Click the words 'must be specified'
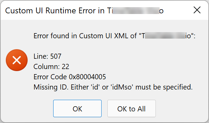Image resolution: width=209 pixels, height=123 pixels. 164,87
